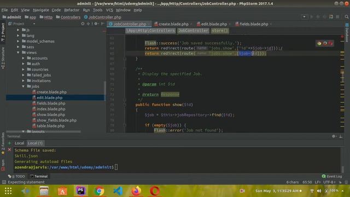
Task: Hide the Project tool window
Action: pos(102,24)
